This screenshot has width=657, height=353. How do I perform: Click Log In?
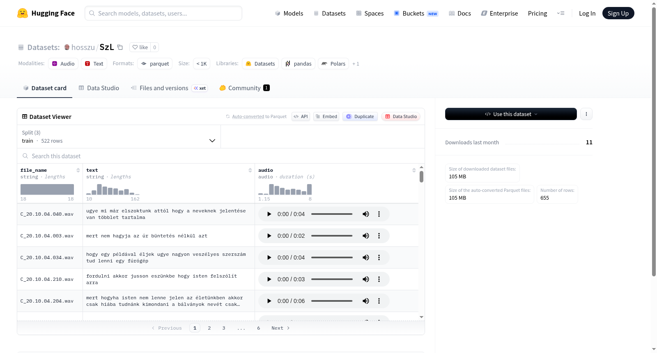587,13
